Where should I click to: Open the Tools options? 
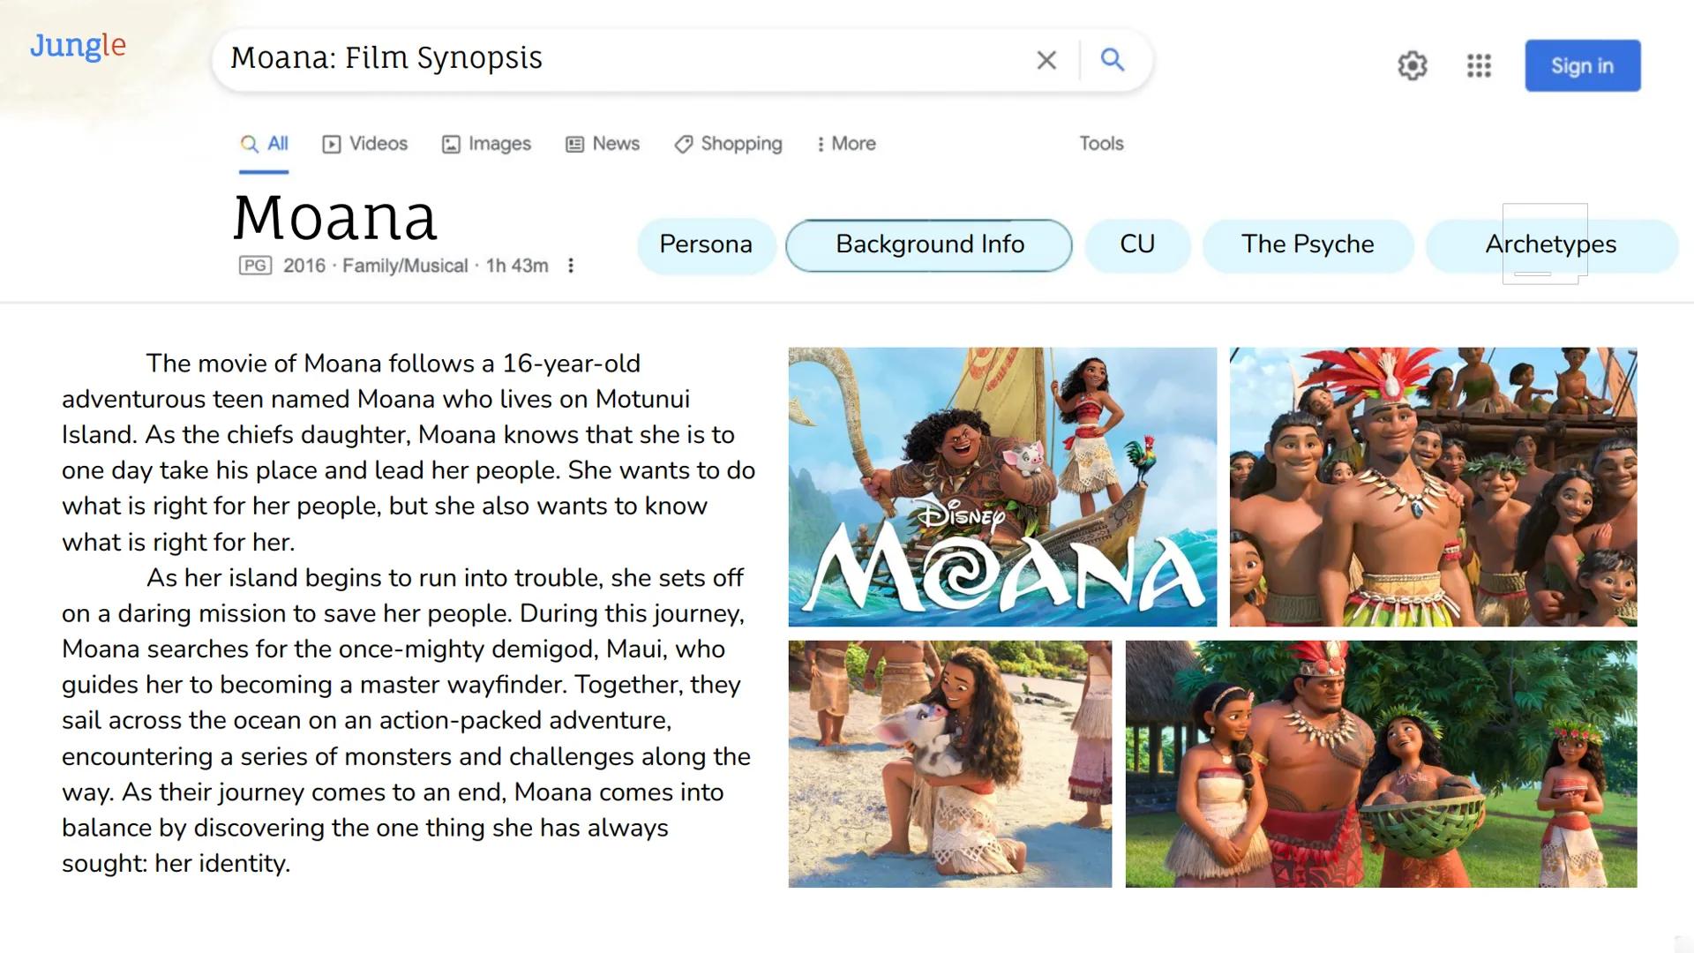pyautogui.click(x=1100, y=143)
